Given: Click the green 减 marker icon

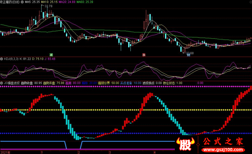Looking at the screenshot, I should click(x=51, y=55).
